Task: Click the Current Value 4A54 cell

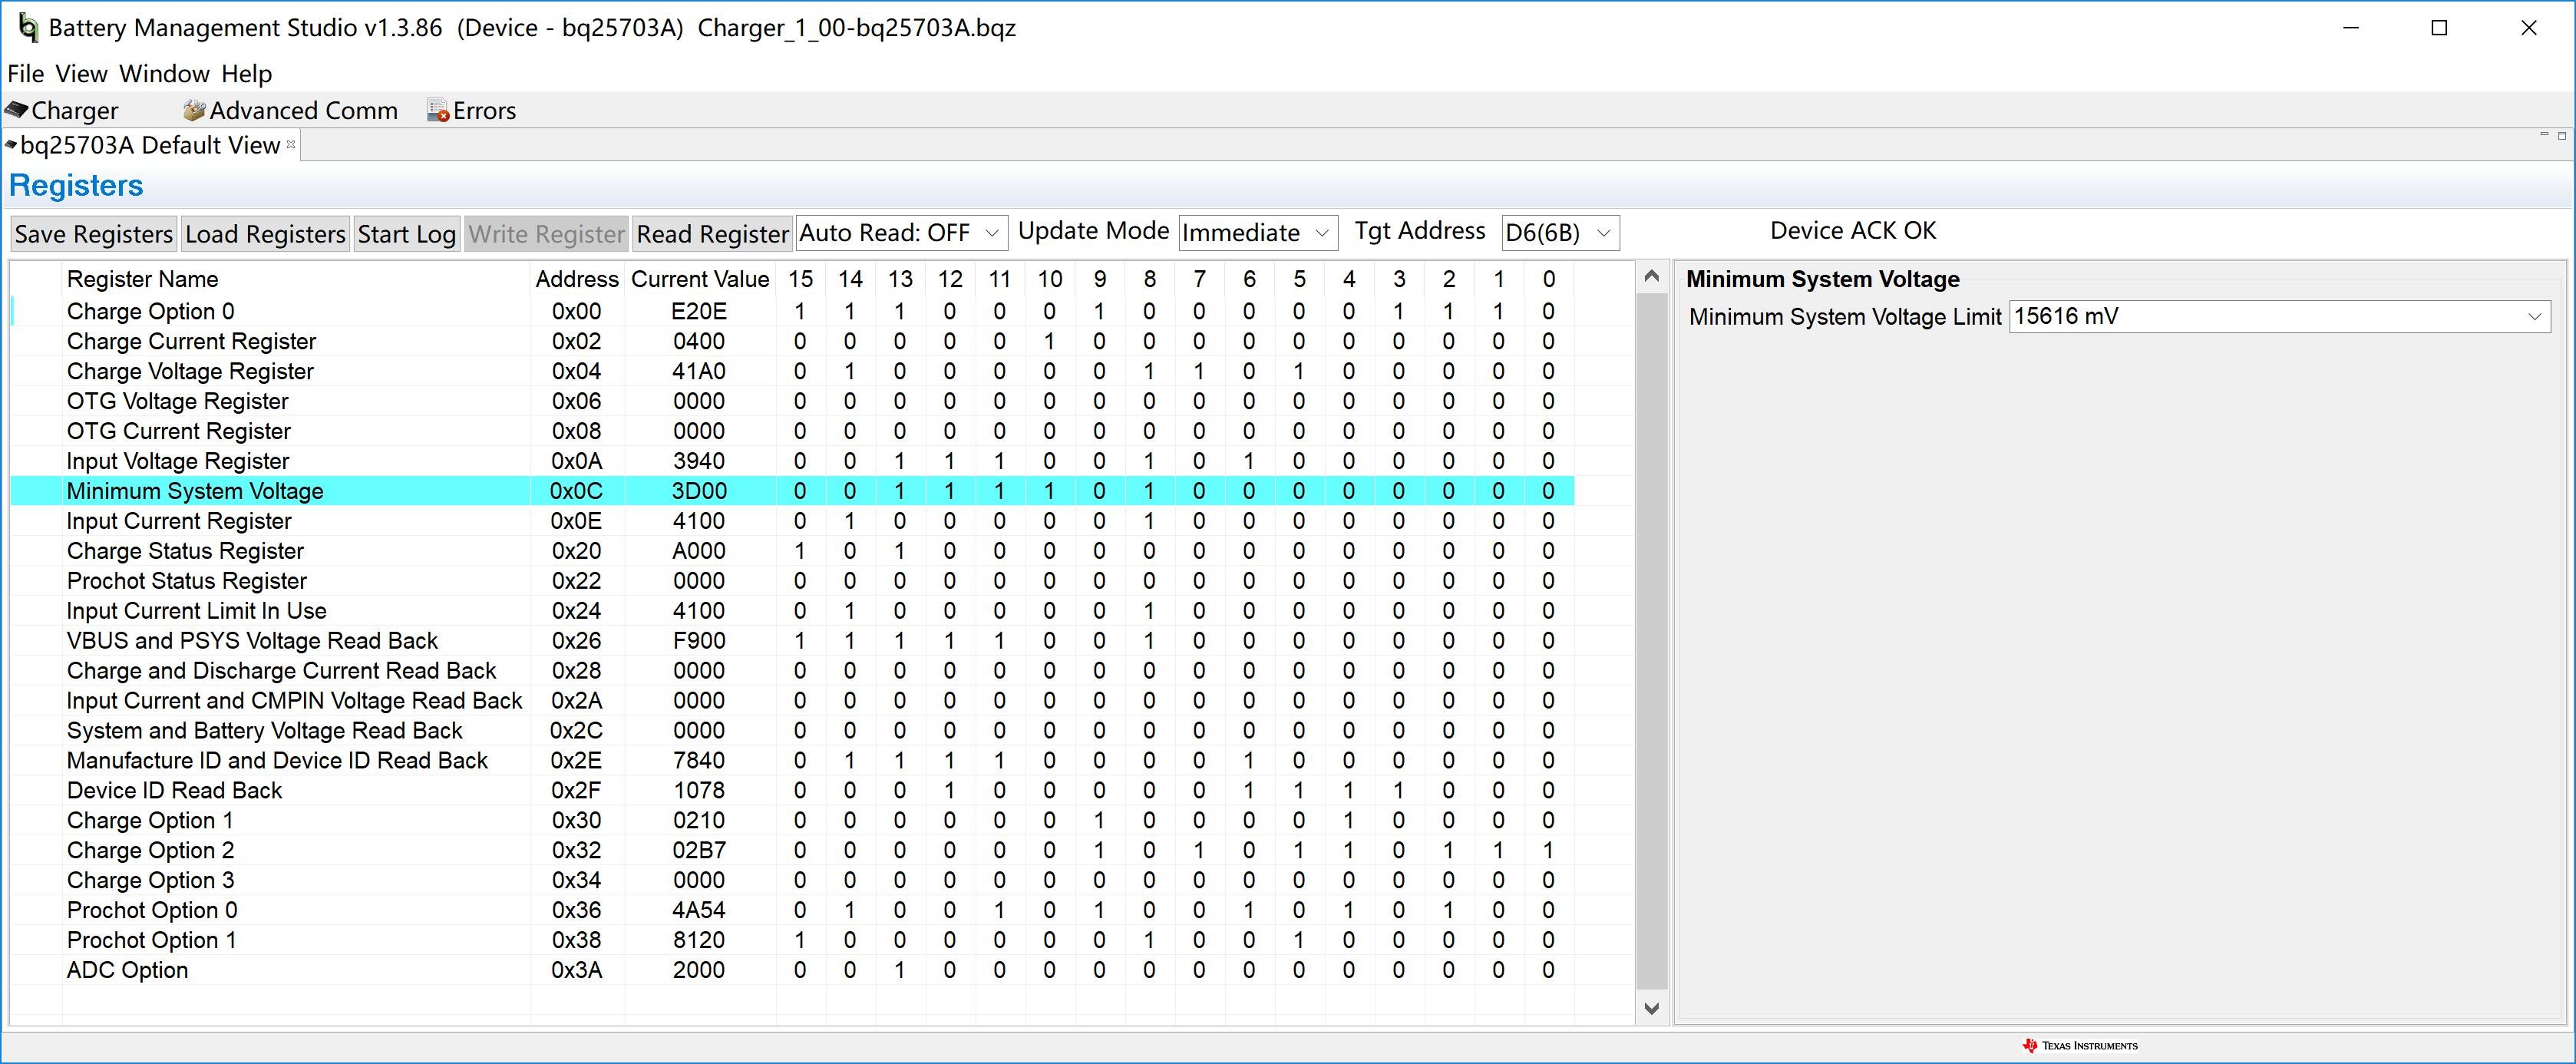Action: 699,911
